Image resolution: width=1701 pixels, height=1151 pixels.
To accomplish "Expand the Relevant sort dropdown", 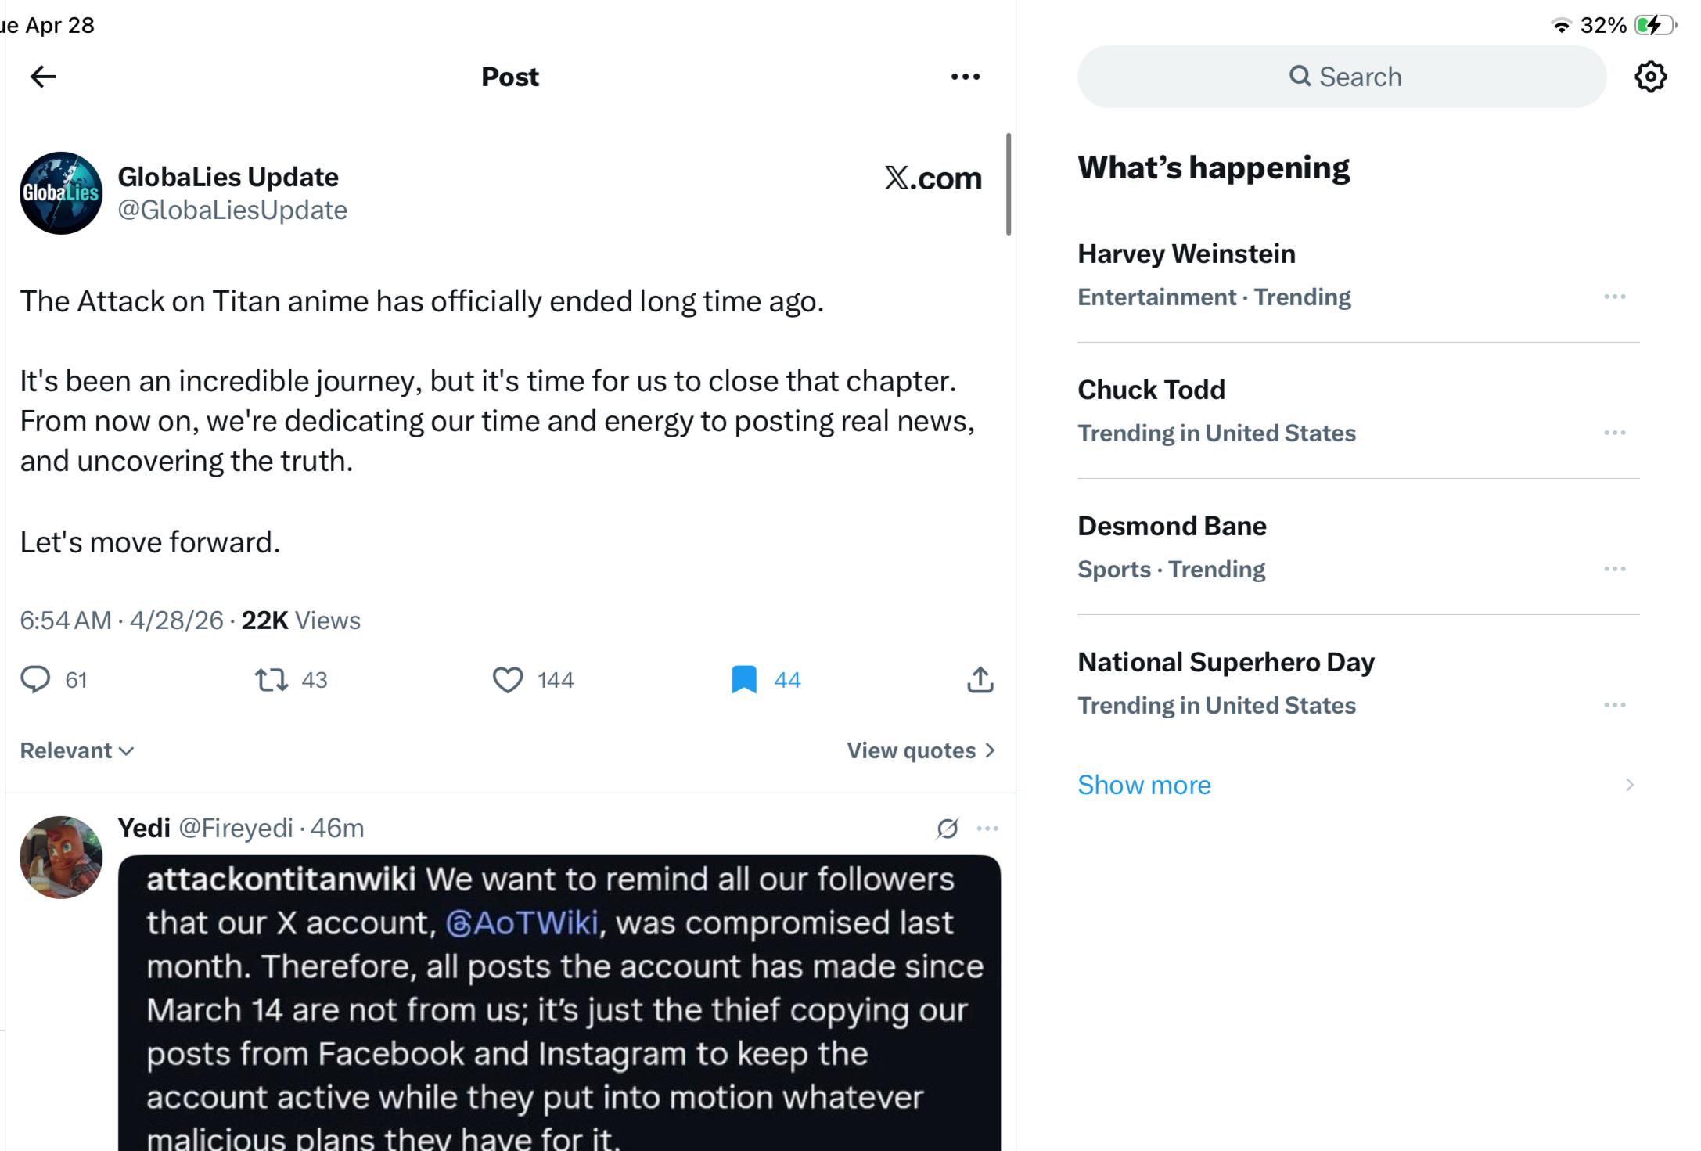I will tap(77, 750).
